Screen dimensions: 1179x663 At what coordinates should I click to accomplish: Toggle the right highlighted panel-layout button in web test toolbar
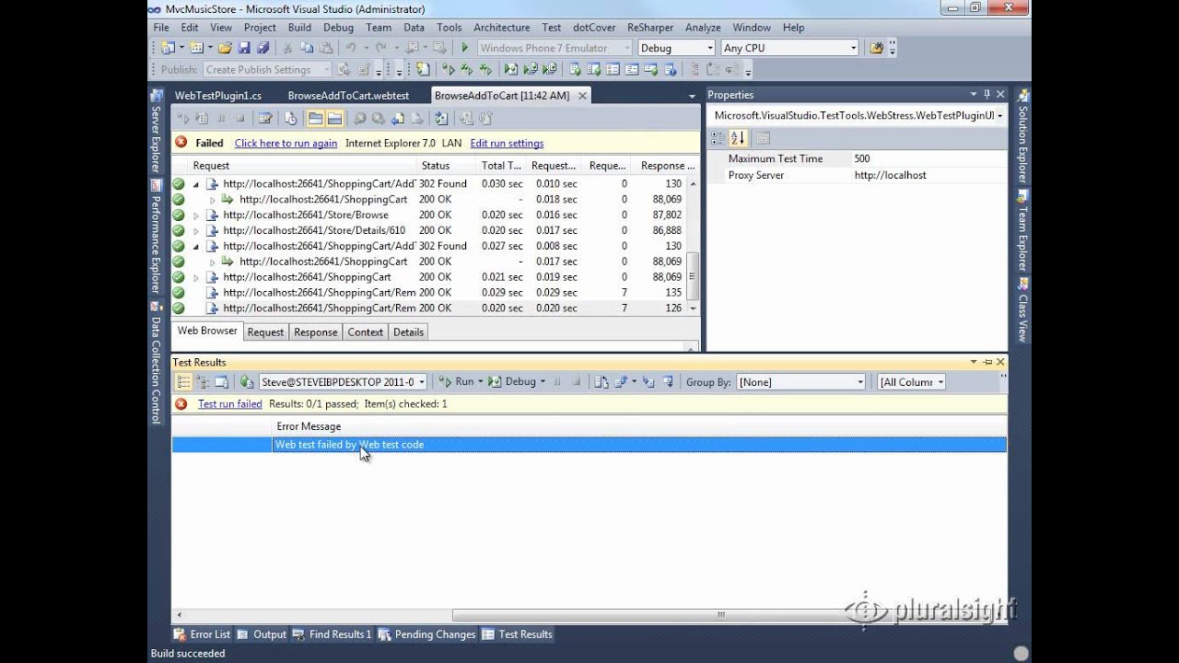(x=334, y=118)
